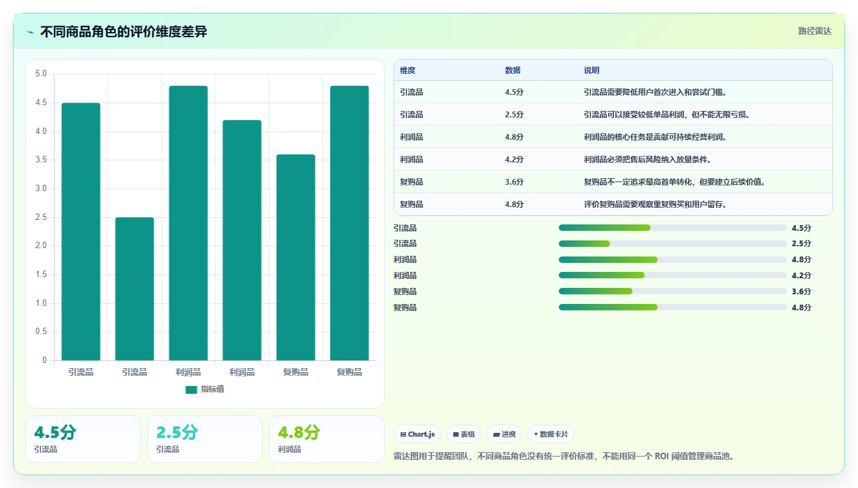Click the 2.5 bar for 引流品 in chart
This screenshot has width=858, height=488.
(135, 289)
